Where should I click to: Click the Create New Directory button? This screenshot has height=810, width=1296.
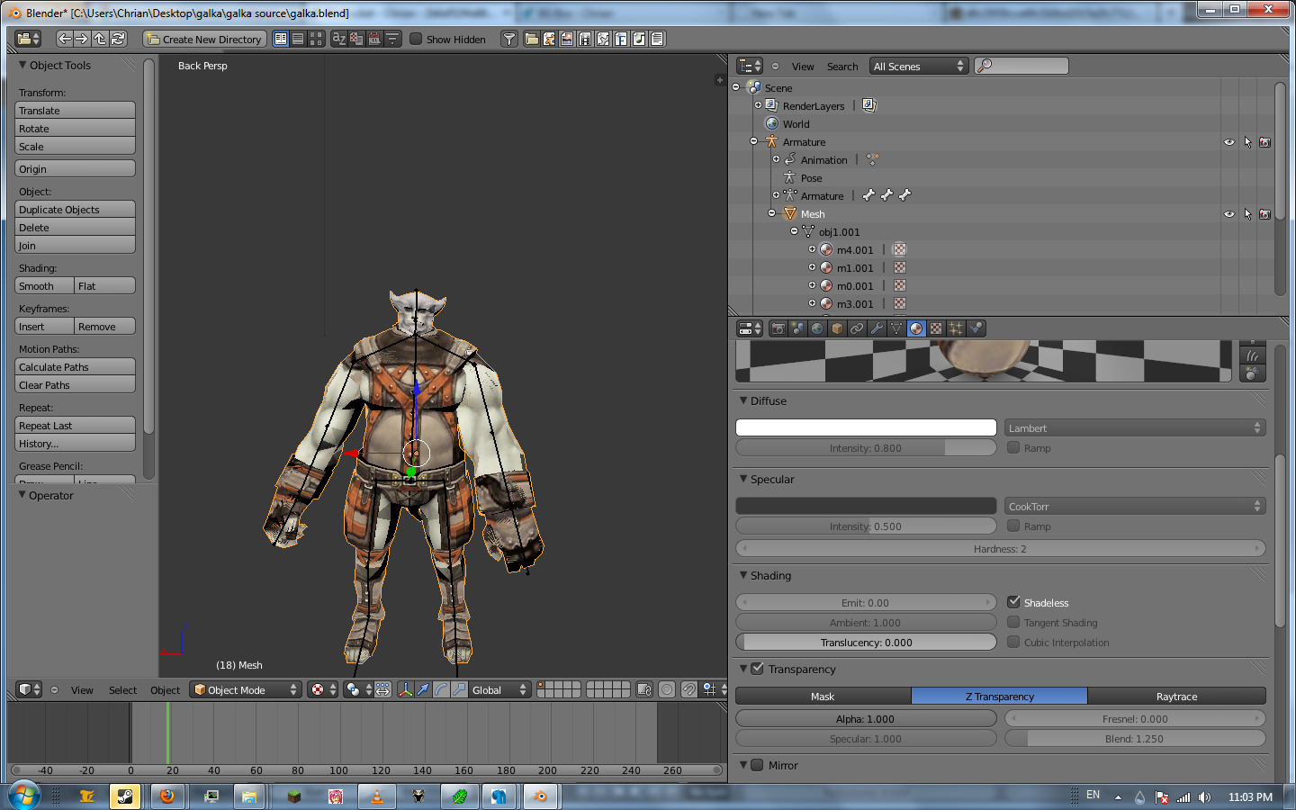[204, 39]
